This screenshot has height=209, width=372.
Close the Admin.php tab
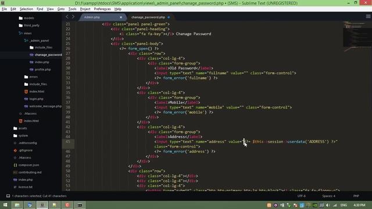tap(121, 17)
